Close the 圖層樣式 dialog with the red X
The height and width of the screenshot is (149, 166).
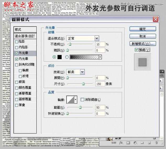pyautogui.click(x=156, y=19)
